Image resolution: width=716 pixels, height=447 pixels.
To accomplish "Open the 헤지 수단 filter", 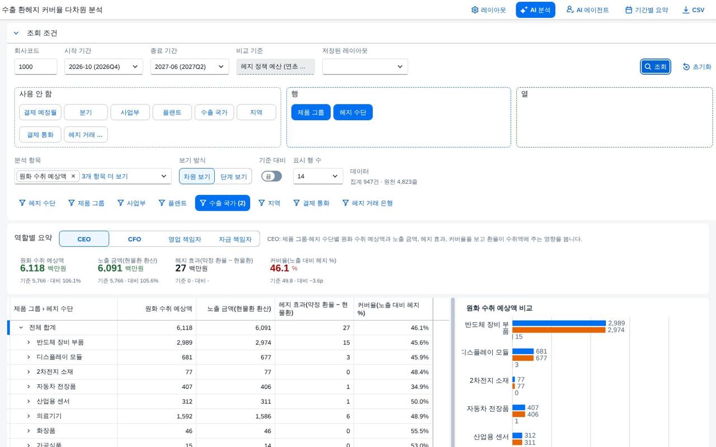I will (x=37, y=203).
